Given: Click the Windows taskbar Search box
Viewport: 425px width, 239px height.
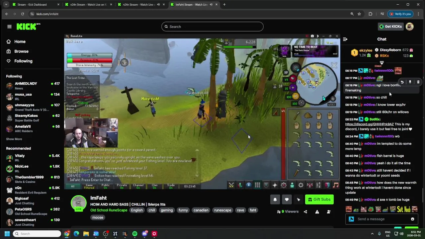Looking at the screenshot, I should pos(37,234).
